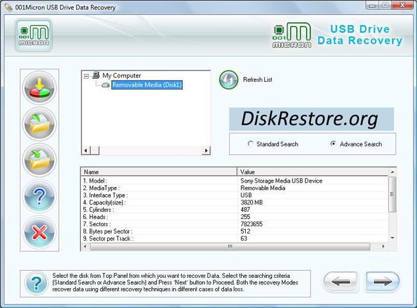The image size is (417, 308).
Task: Click the details table scroll down arrow
Action: point(392,238)
